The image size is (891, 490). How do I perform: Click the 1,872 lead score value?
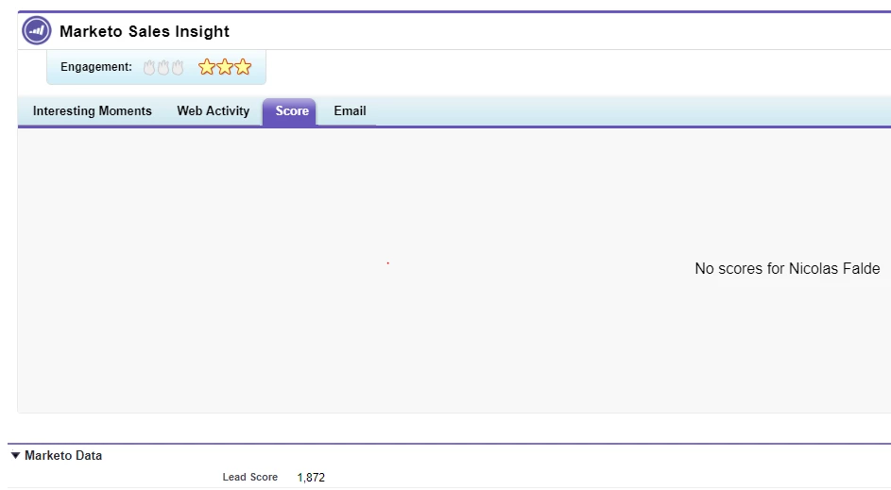click(311, 478)
